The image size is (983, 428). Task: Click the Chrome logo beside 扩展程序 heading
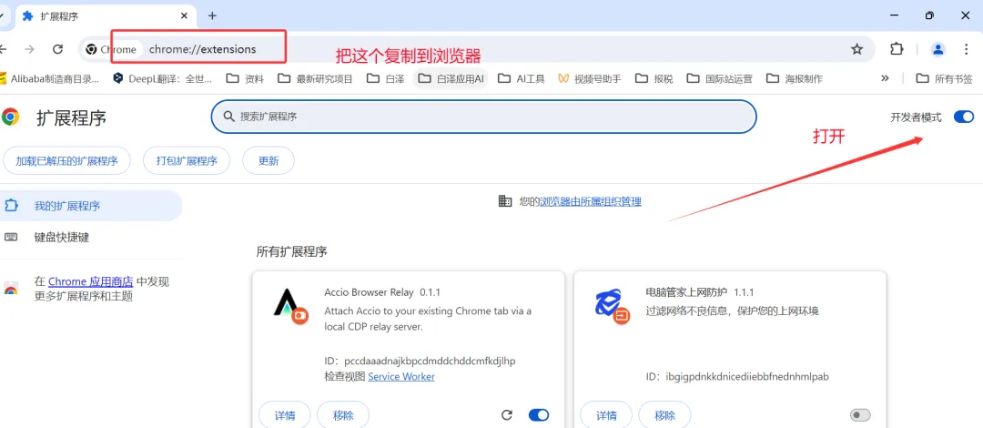[x=10, y=117]
